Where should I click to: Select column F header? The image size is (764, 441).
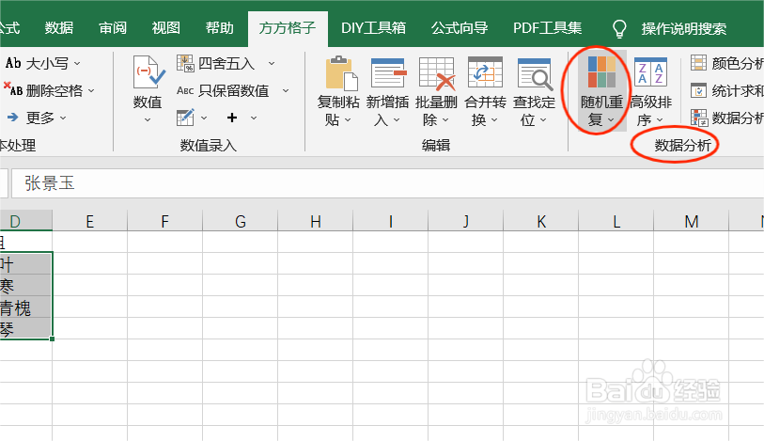(x=164, y=221)
